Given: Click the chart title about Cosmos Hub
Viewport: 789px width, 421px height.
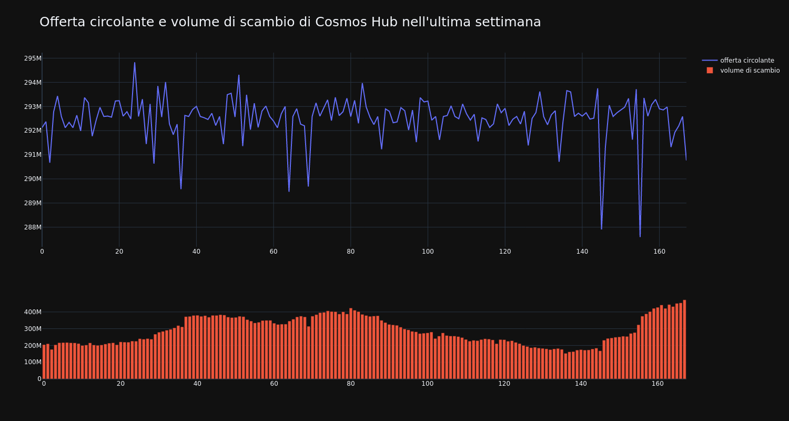Looking at the screenshot, I should point(290,22).
